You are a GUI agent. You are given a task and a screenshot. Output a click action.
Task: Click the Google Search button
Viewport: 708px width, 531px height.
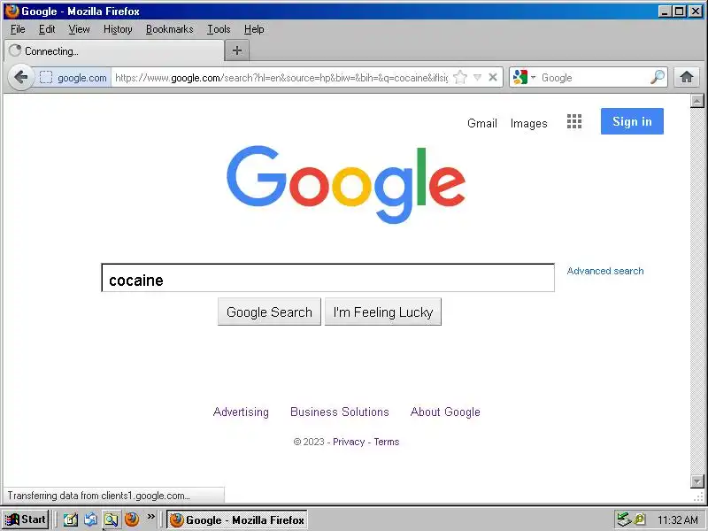(269, 312)
